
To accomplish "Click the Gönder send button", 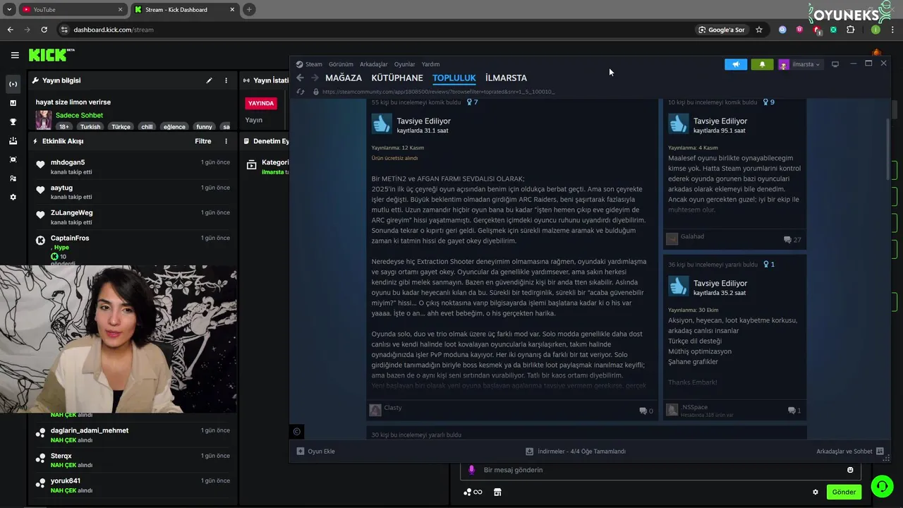I will coord(844,492).
